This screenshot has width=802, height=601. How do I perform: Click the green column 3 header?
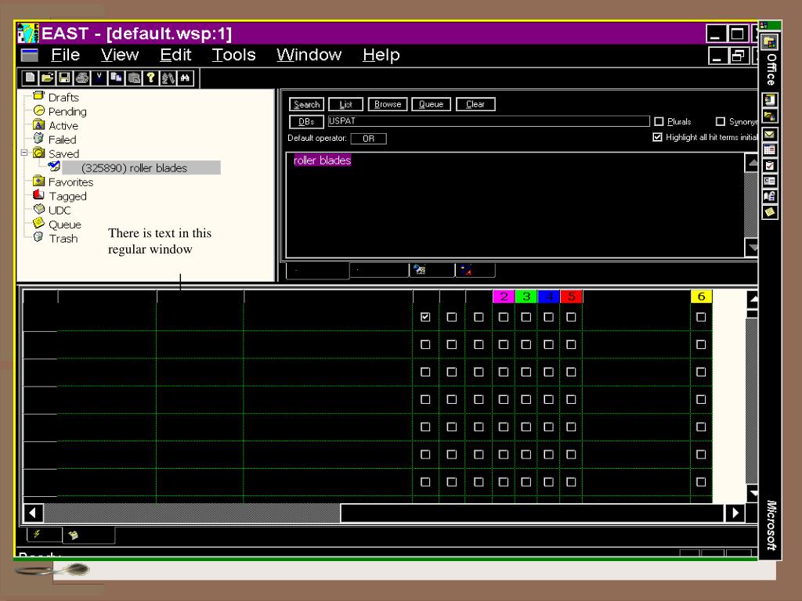click(x=526, y=297)
